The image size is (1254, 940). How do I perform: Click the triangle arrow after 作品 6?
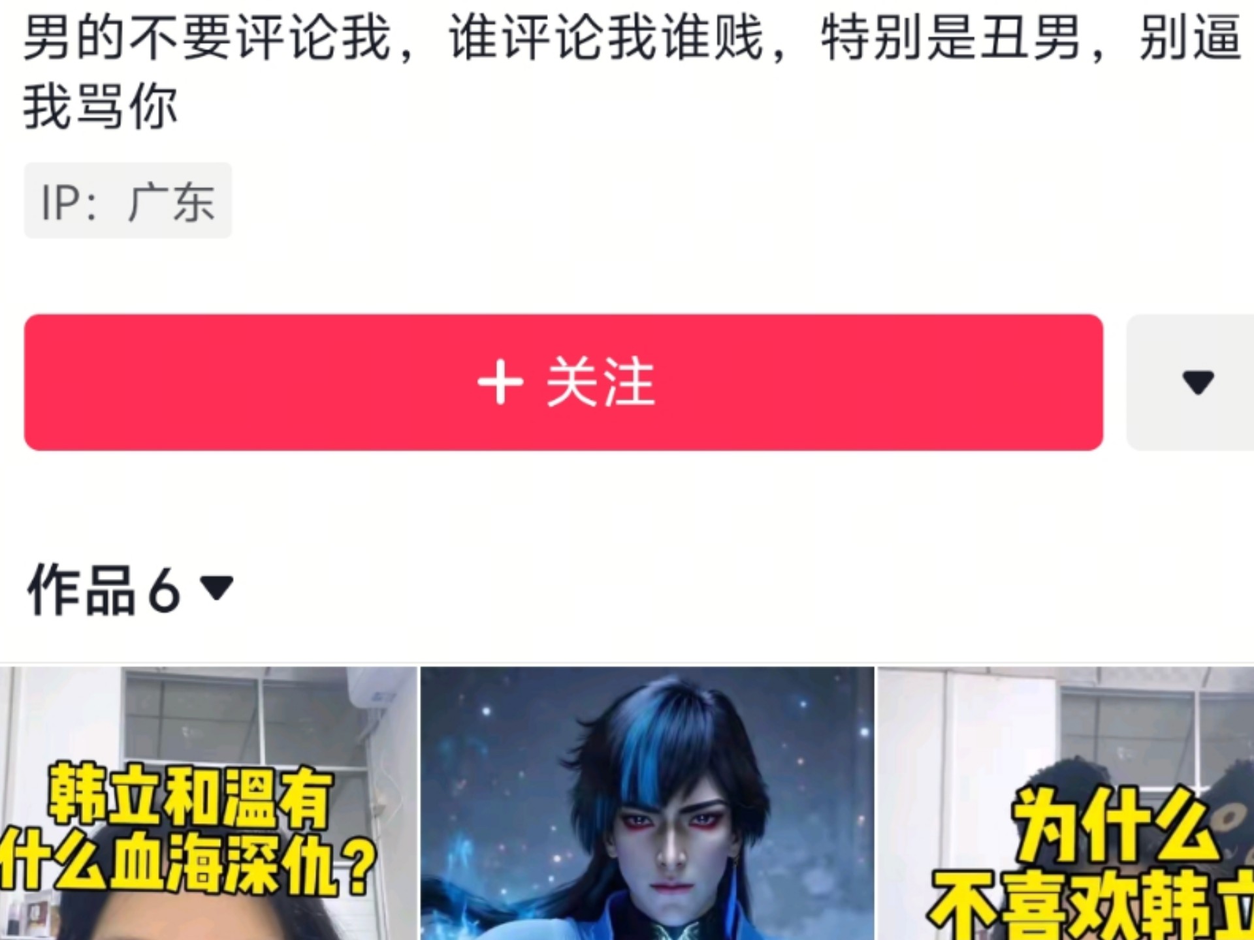click(217, 588)
